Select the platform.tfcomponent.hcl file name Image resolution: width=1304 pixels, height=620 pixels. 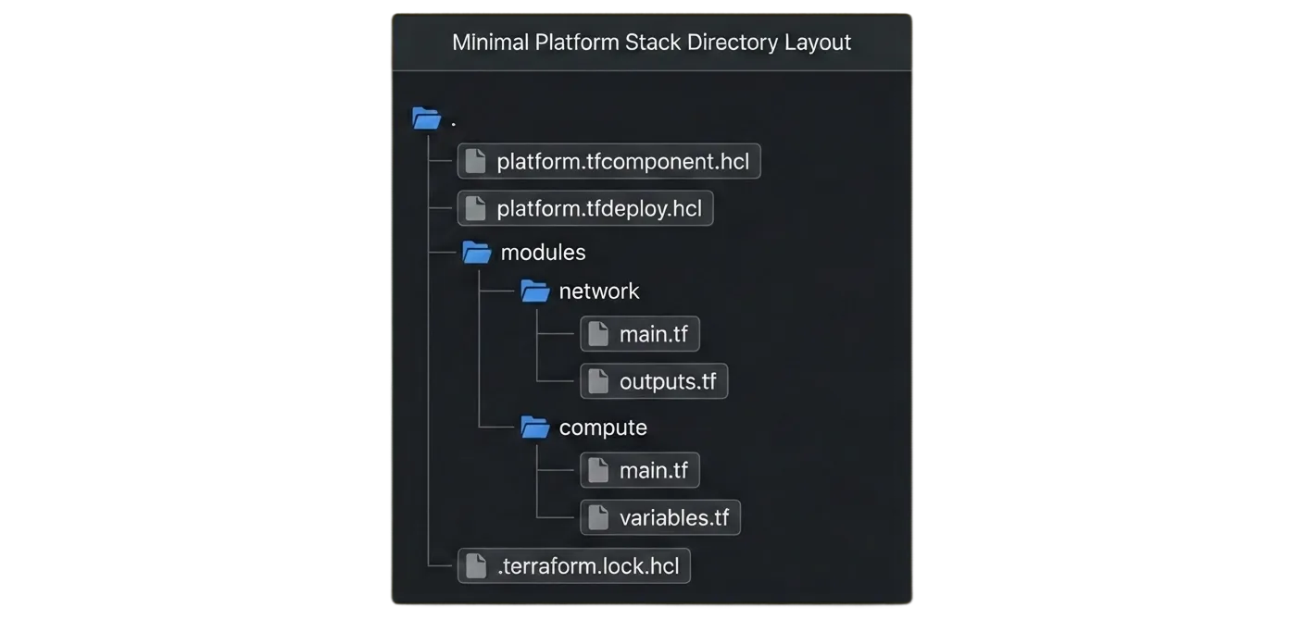(x=623, y=161)
